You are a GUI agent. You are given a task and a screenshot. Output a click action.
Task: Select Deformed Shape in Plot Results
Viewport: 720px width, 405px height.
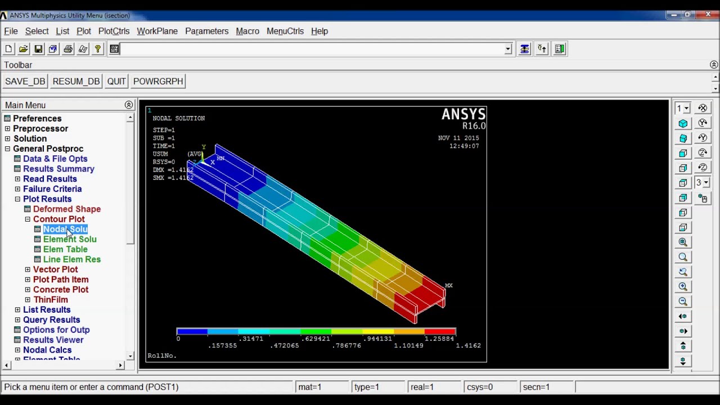coord(67,209)
